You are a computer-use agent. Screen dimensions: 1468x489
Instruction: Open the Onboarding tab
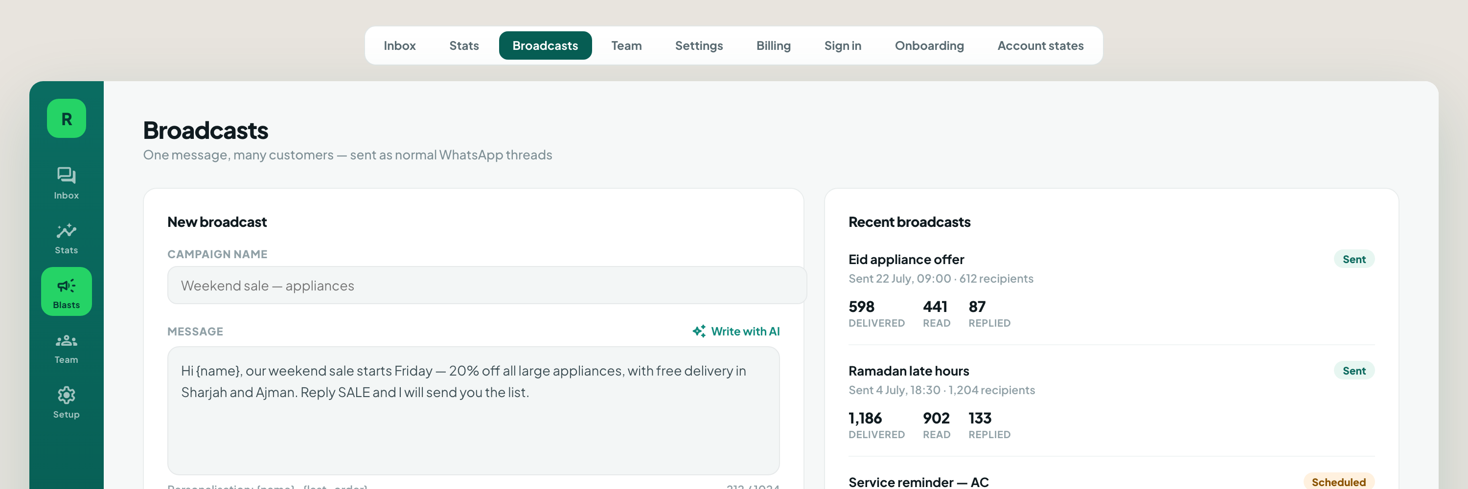tap(929, 45)
